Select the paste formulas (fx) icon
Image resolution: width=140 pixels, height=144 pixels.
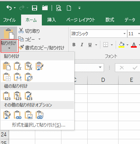click(17, 66)
